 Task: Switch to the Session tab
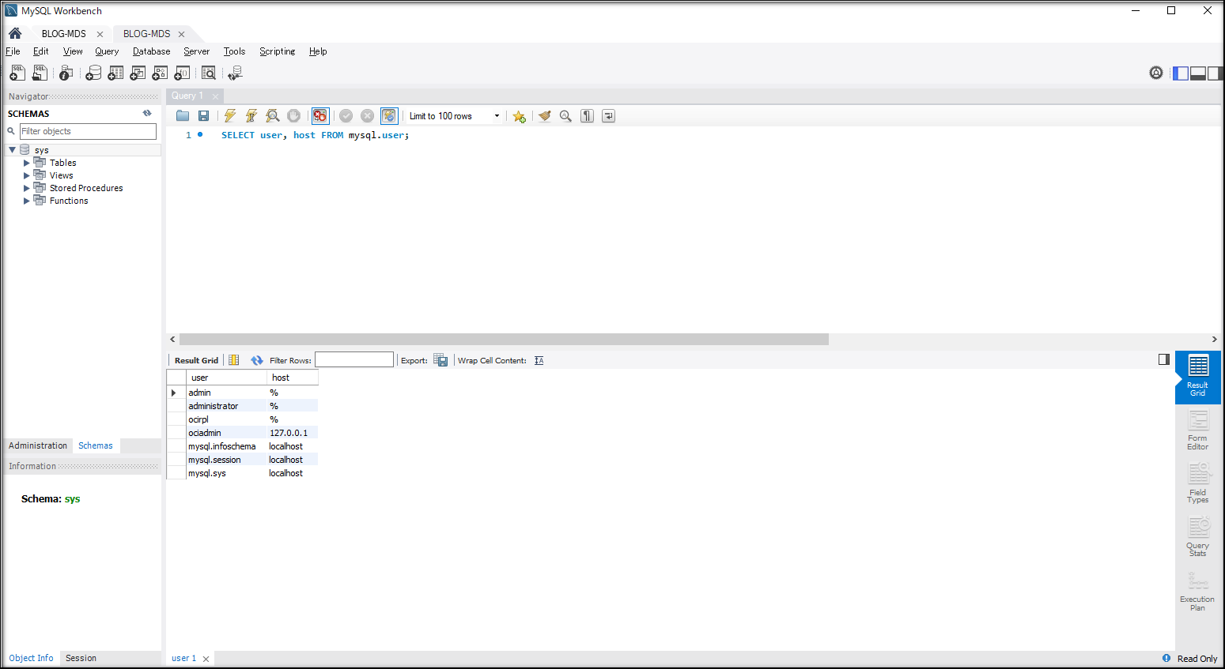tap(81, 658)
